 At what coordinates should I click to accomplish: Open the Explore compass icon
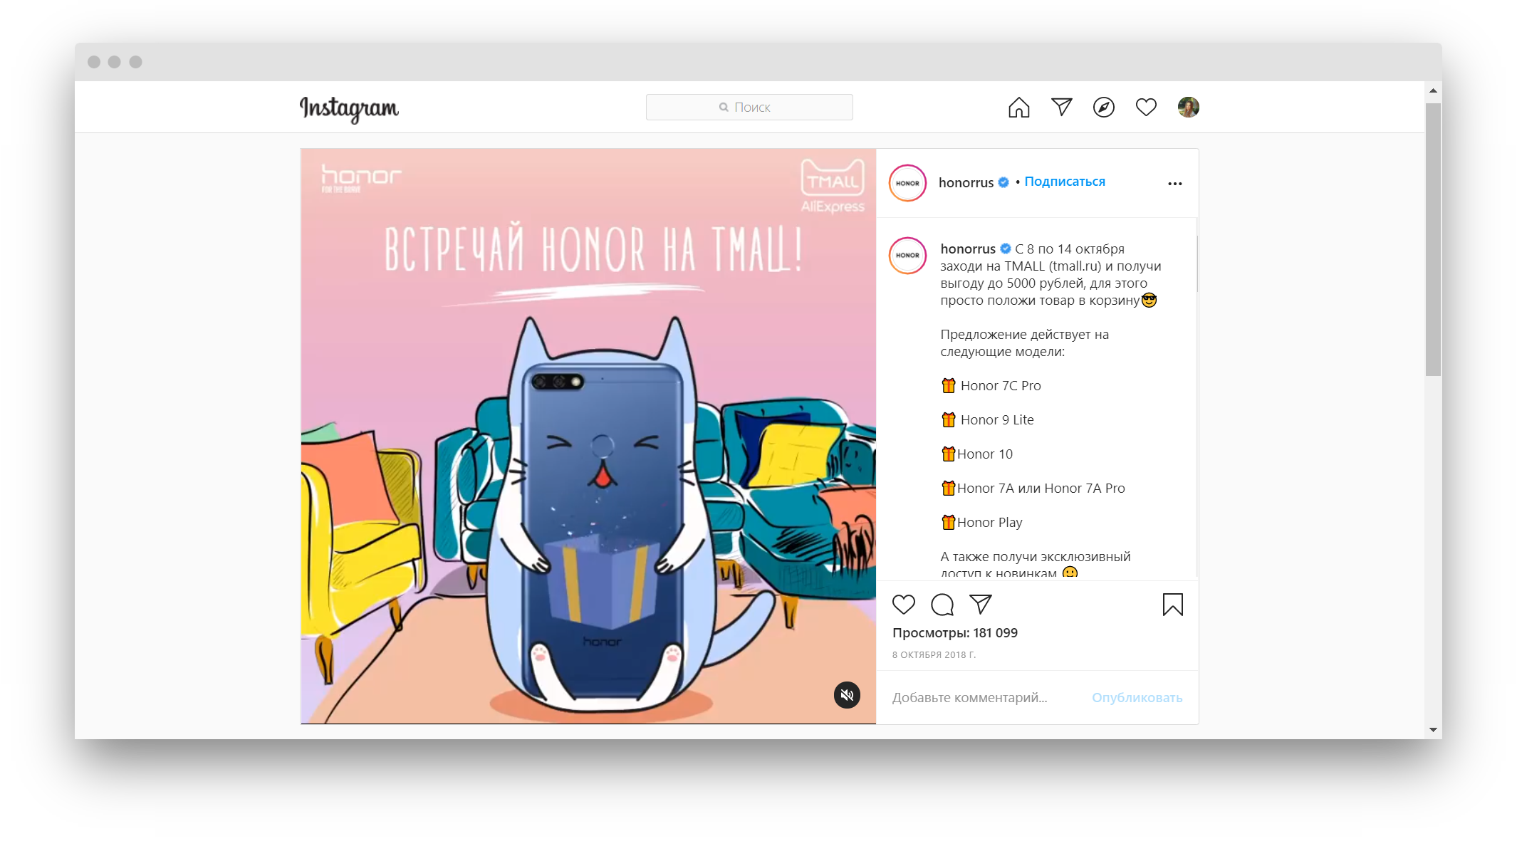pos(1104,107)
